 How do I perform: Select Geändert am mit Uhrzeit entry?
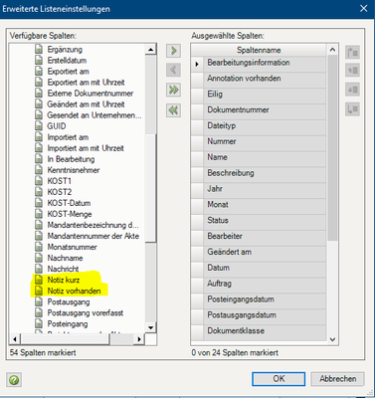coord(86,104)
